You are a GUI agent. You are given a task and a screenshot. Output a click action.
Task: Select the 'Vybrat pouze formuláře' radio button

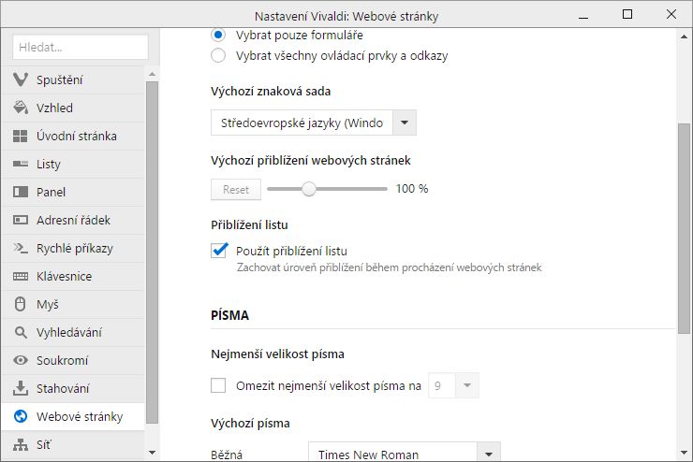[x=218, y=35]
